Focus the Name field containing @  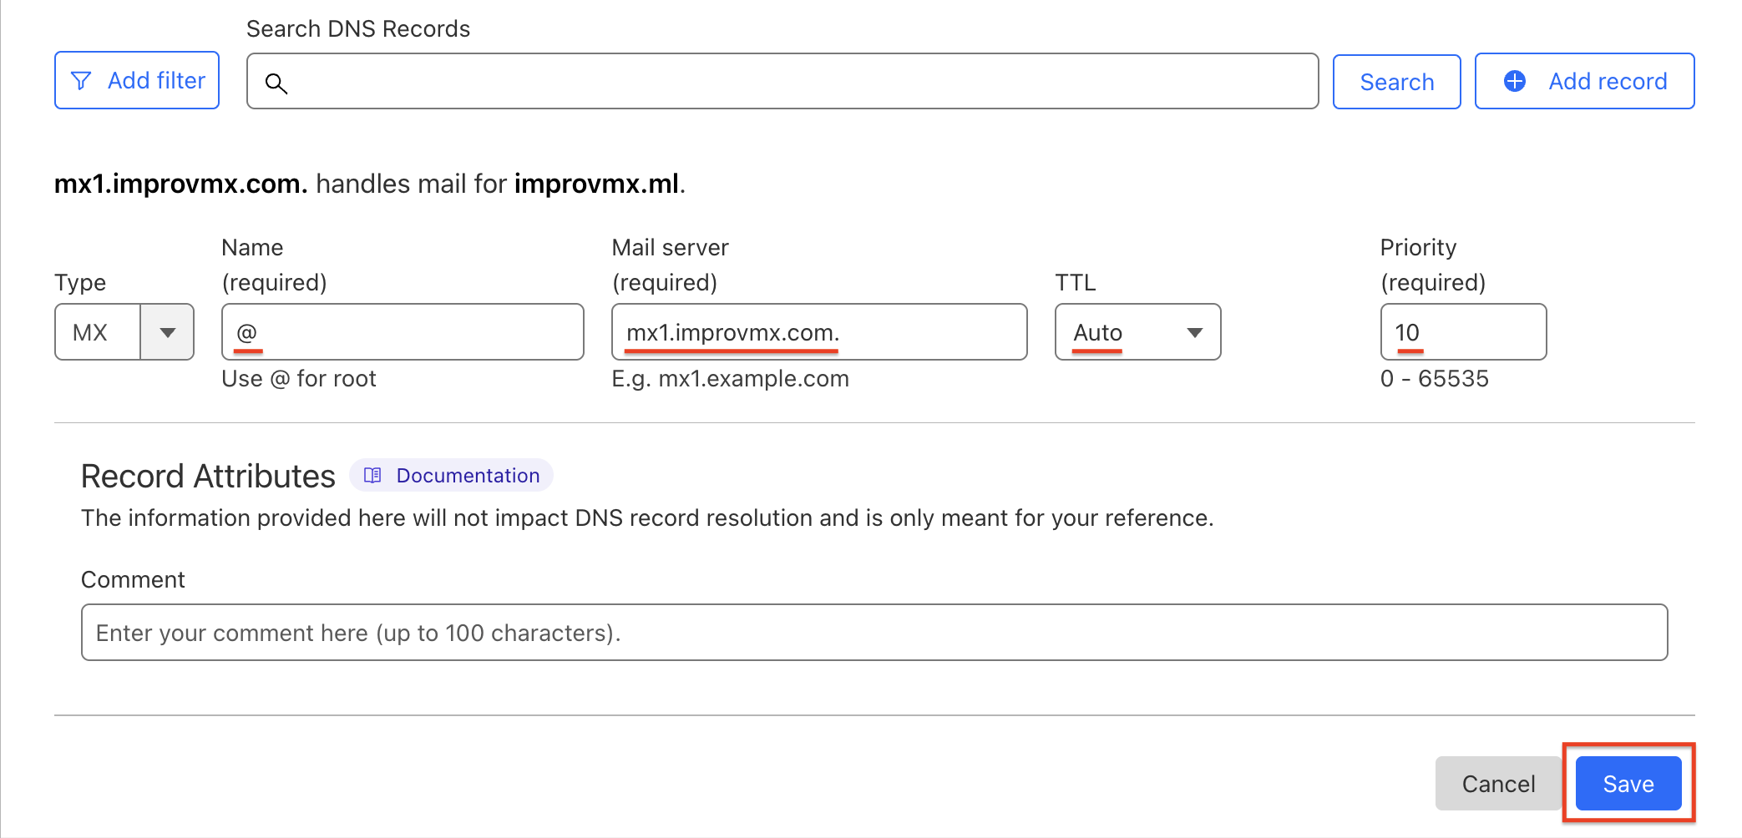403,332
